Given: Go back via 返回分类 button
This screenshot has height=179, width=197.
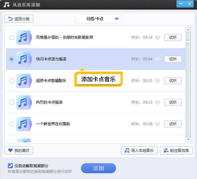Looking at the screenshot, I should (x=19, y=19).
